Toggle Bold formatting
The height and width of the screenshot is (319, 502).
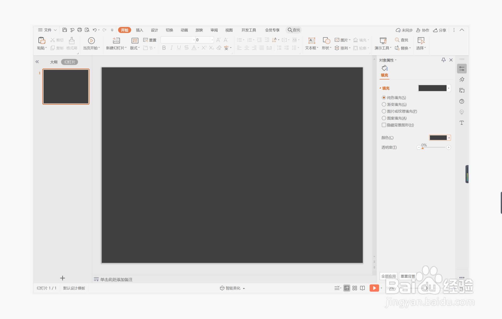[x=164, y=48]
